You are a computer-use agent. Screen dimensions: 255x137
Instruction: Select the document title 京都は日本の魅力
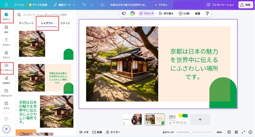click(x=128, y=5)
